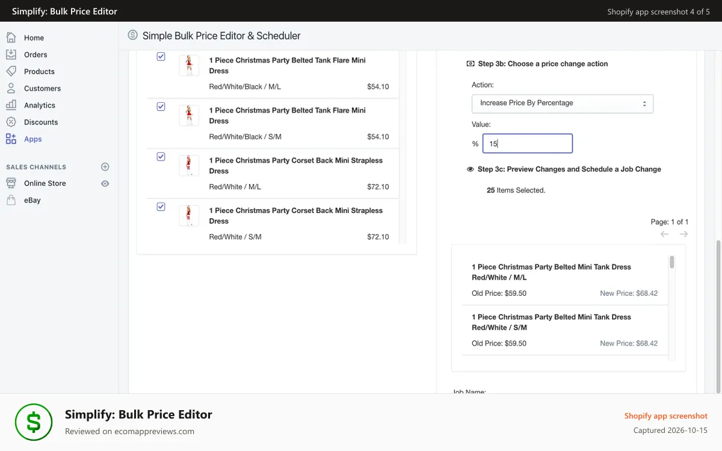Uncheck Belted Tank Flare Red/White/Black S/M variant
The width and height of the screenshot is (722, 451).
coord(161,106)
